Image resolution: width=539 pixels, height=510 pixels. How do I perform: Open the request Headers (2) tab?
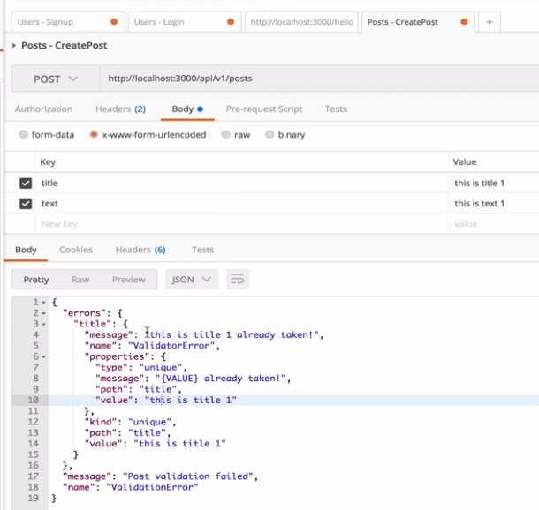pyautogui.click(x=120, y=109)
